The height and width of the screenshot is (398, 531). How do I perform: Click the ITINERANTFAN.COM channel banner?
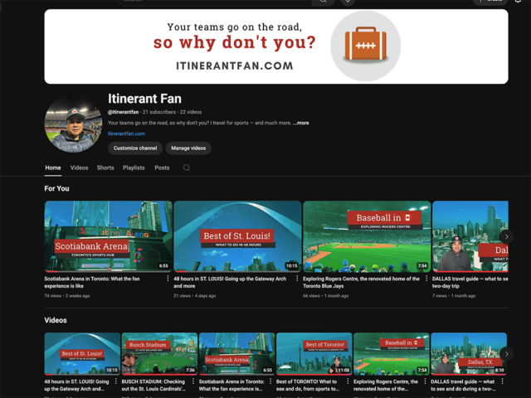coord(276,46)
